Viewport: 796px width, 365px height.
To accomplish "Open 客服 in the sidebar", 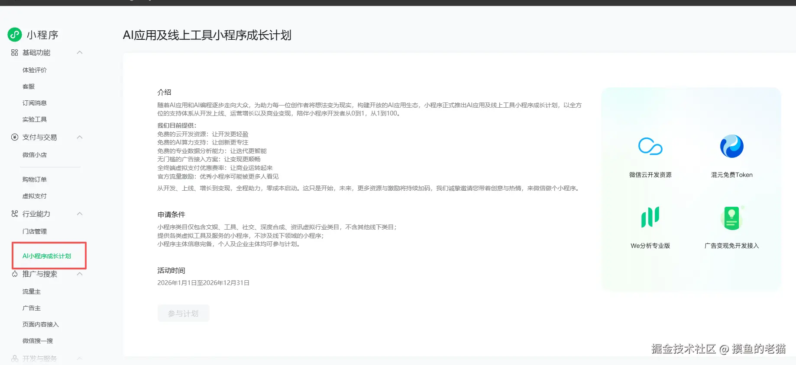I will (29, 86).
